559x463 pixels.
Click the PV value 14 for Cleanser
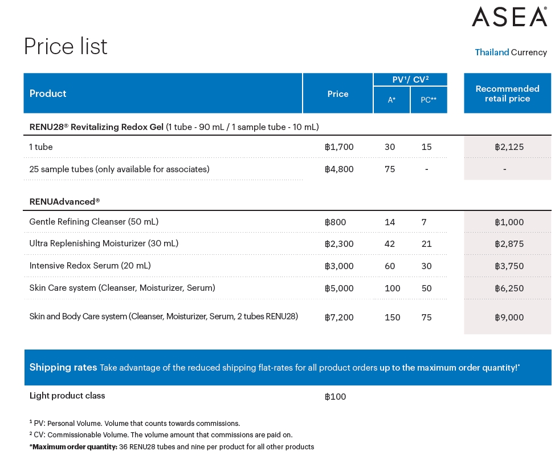coord(390,222)
